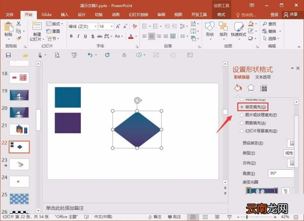Click 备注 notes button in status bar
Viewport: 304px width, 221px height.
click(155, 217)
